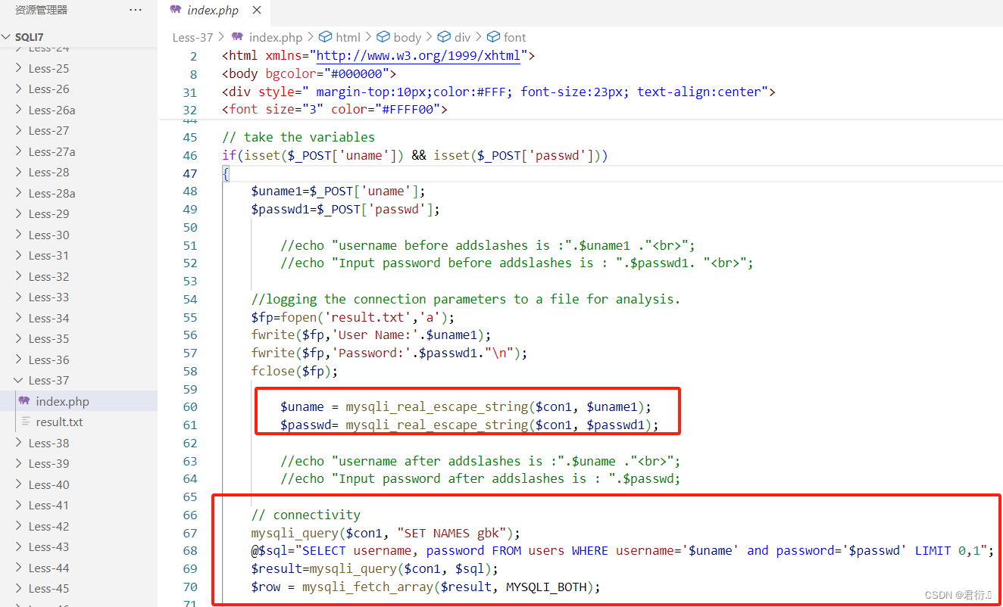This screenshot has width=1003, height=607.
Task: Click line number 47 in the gutter
Action: pyautogui.click(x=189, y=173)
